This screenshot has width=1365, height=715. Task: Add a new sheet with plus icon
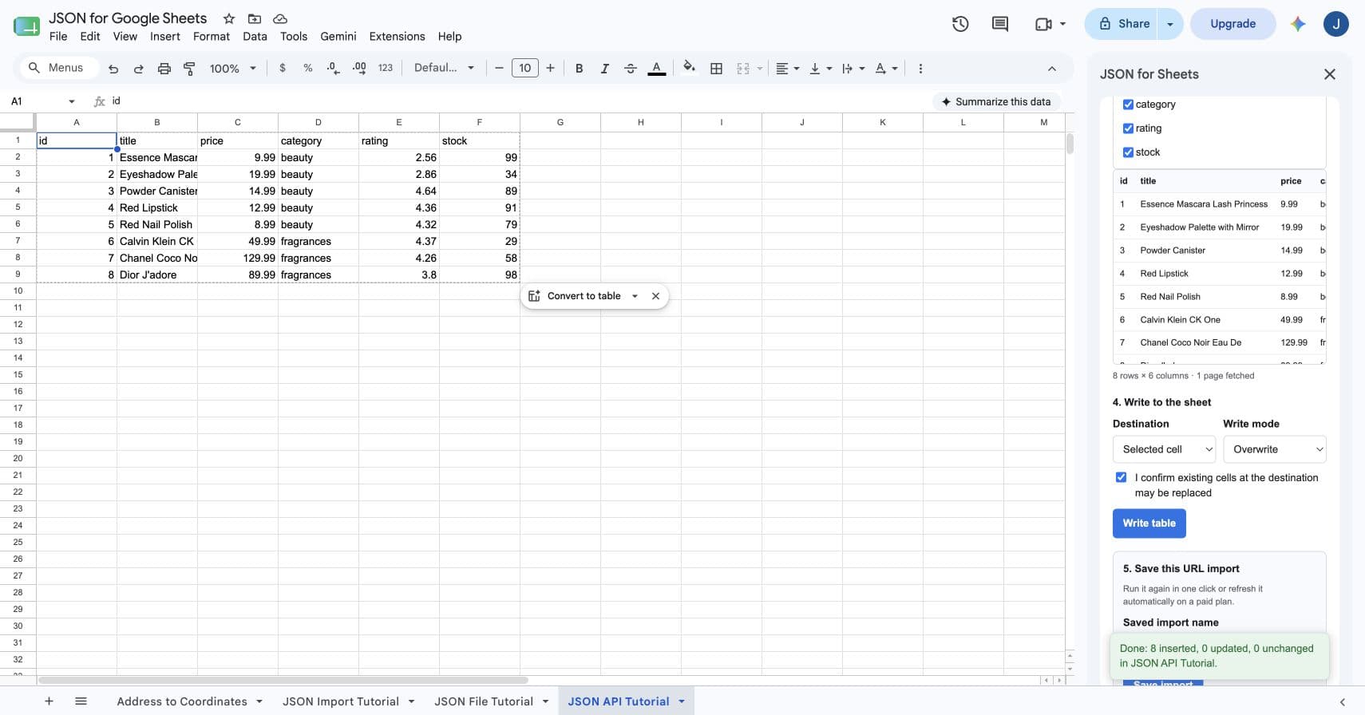pos(49,701)
